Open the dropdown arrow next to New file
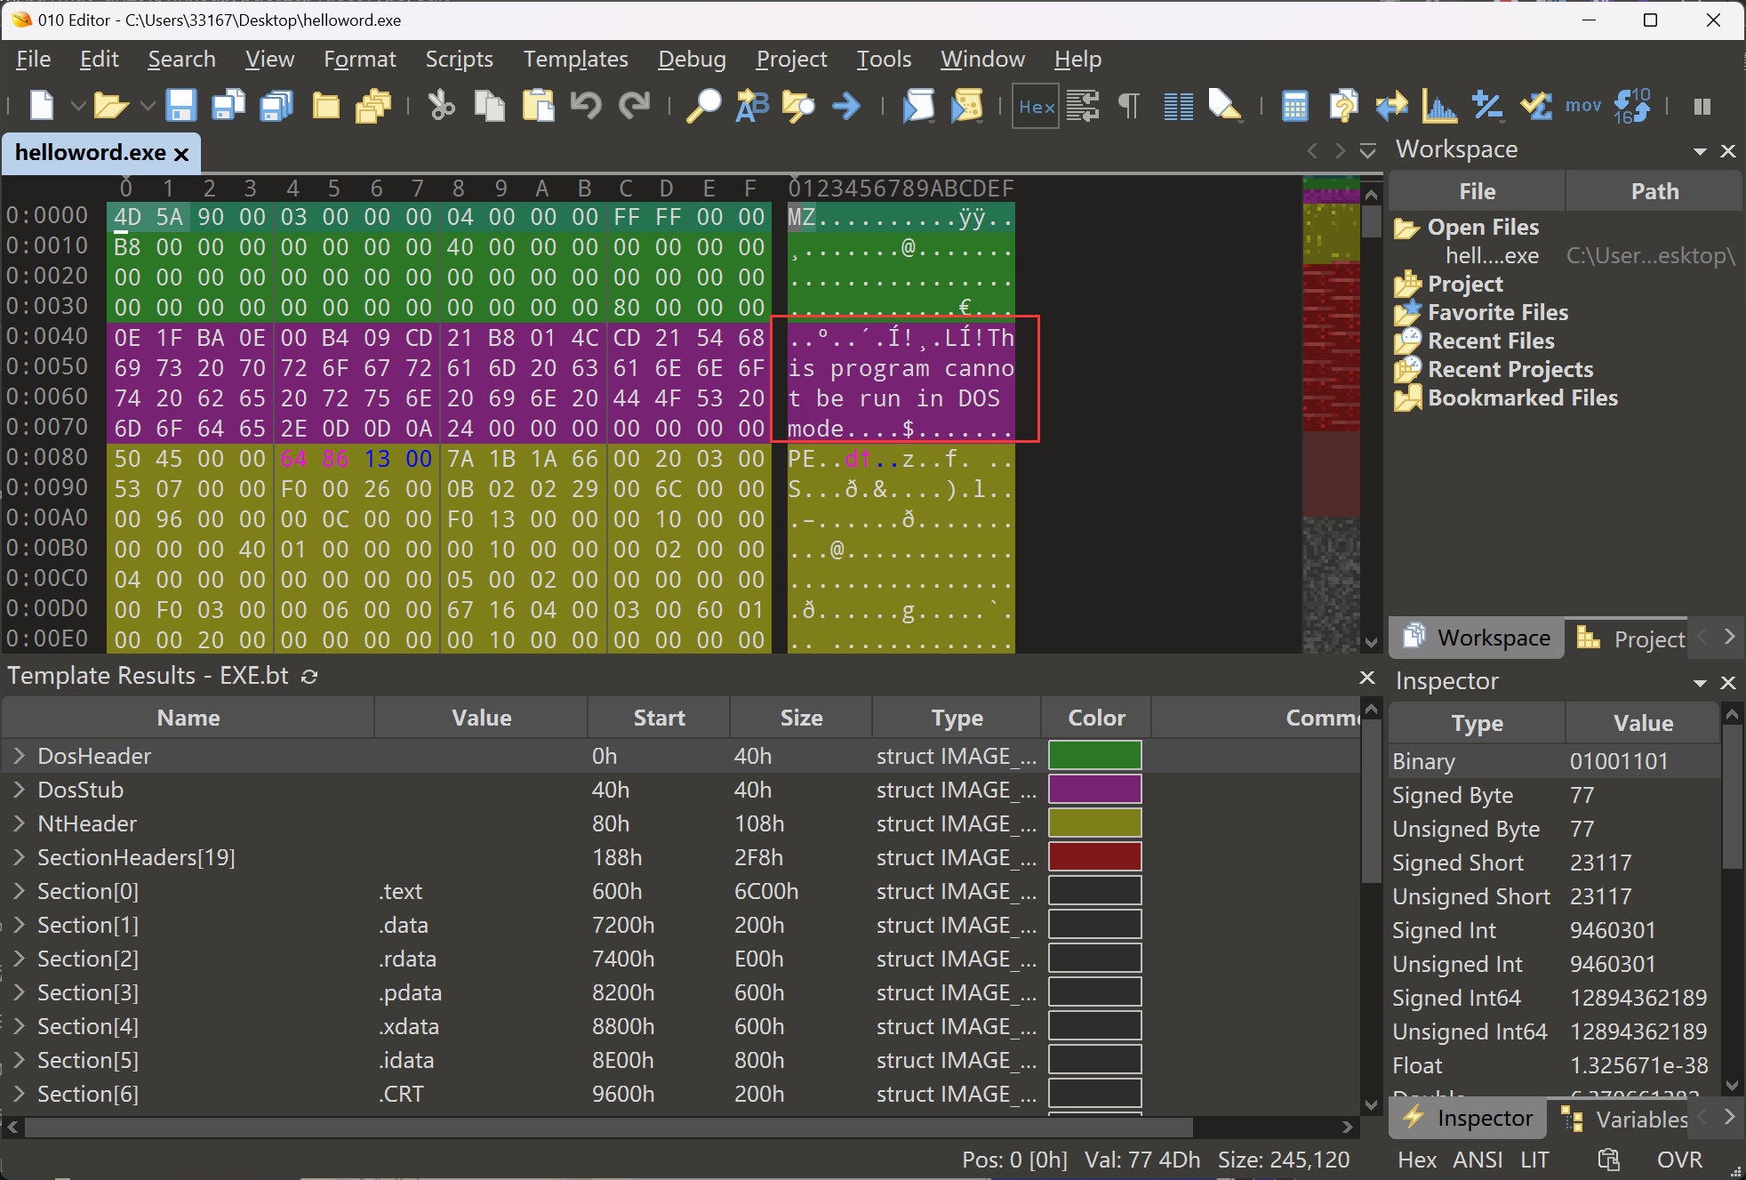This screenshot has height=1180, width=1746. [x=77, y=107]
